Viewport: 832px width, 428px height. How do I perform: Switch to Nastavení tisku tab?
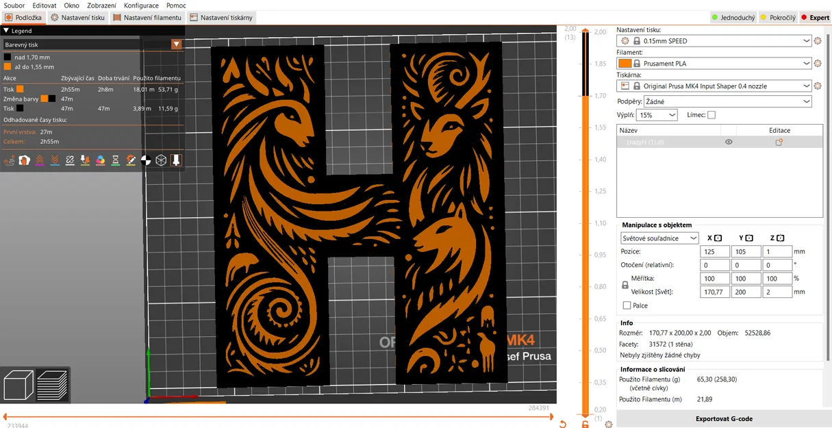(78, 17)
